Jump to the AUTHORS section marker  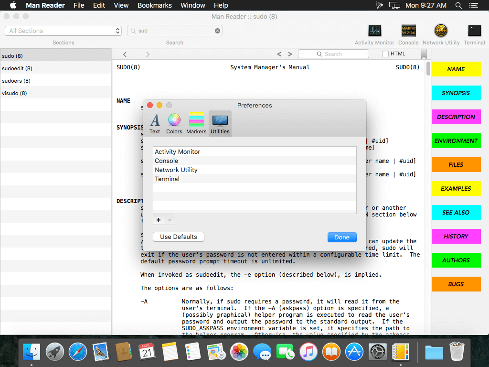[456, 260]
